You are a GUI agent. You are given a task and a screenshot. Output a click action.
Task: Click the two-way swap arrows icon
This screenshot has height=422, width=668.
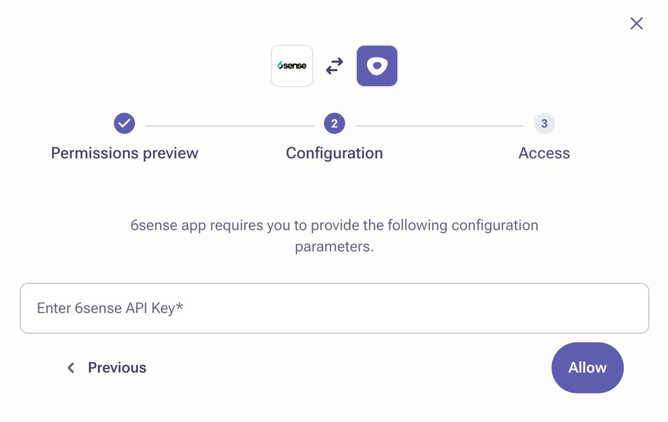(335, 66)
